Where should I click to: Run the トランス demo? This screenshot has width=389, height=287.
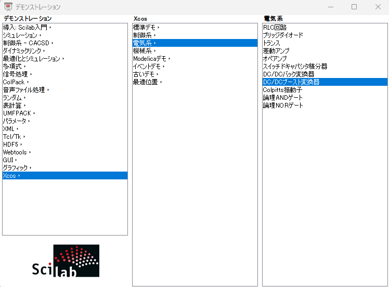coord(325,43)
